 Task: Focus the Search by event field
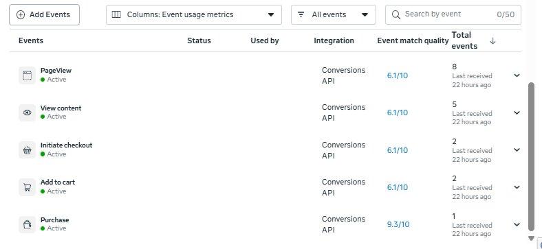[x=453, y=14]
